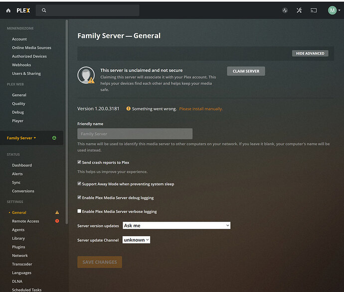The width and height of the screenshot is (344, 292).
Task: Open Server update Channel dropdown
Action: coord(136,240)
